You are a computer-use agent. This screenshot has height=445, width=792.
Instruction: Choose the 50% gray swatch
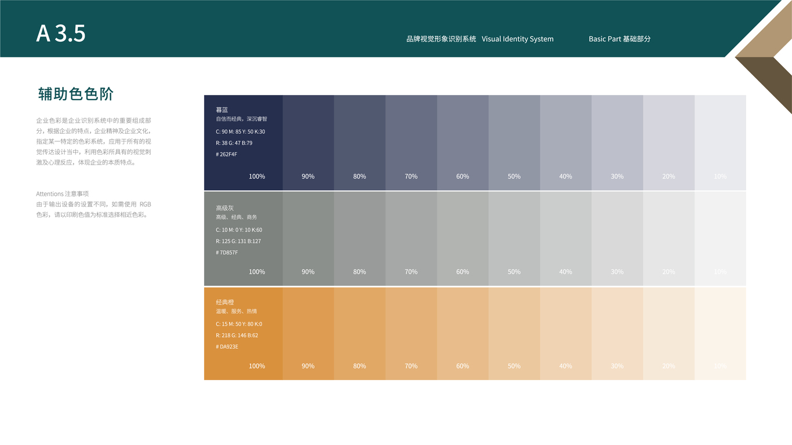[514, 239]
